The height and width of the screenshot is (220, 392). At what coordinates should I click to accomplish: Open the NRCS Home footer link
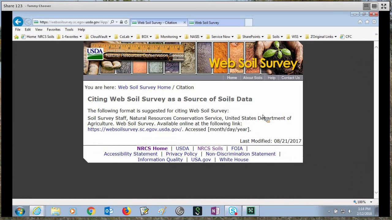point(152,148)
